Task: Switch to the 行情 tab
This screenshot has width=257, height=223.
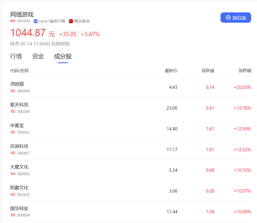Action: point(16,56)
